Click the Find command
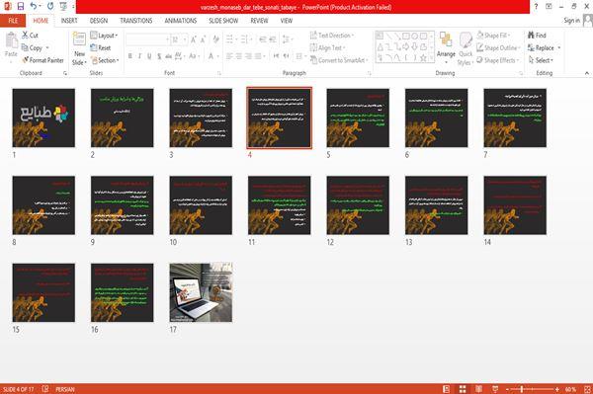The image size is (593, 394). tap(537, 36)
